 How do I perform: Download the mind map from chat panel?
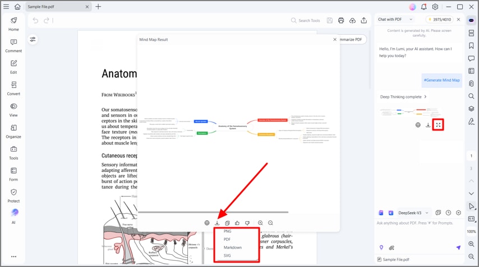pos(428,125)
